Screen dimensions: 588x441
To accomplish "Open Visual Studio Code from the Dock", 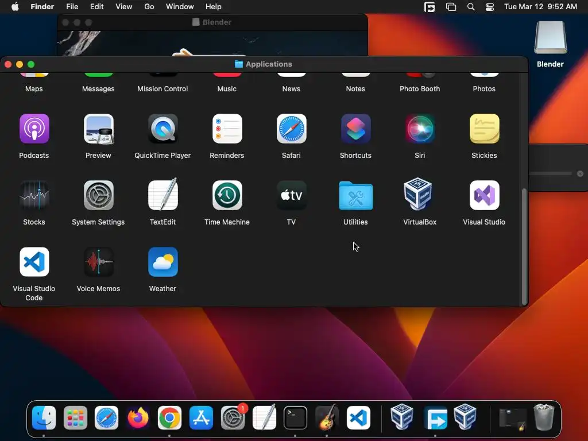I will (358, 418).
